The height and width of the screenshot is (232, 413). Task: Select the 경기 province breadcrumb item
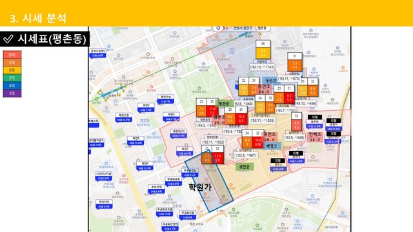point(225,28)
